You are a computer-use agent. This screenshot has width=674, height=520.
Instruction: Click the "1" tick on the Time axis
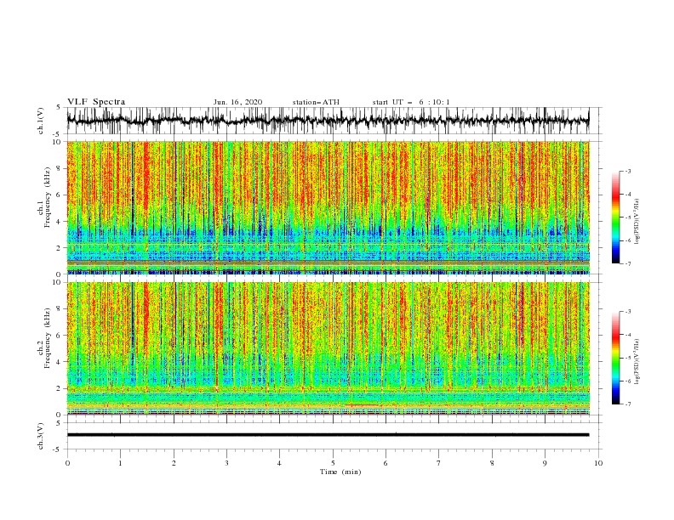(x=120, y=463)
